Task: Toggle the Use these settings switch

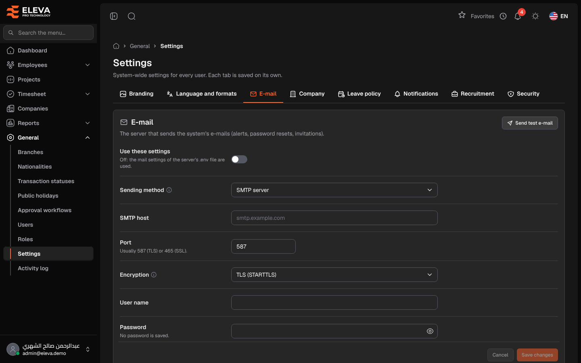Action: [x=239, y=159]
